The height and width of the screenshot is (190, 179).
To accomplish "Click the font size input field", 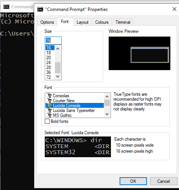I will (x=53, y=40).
